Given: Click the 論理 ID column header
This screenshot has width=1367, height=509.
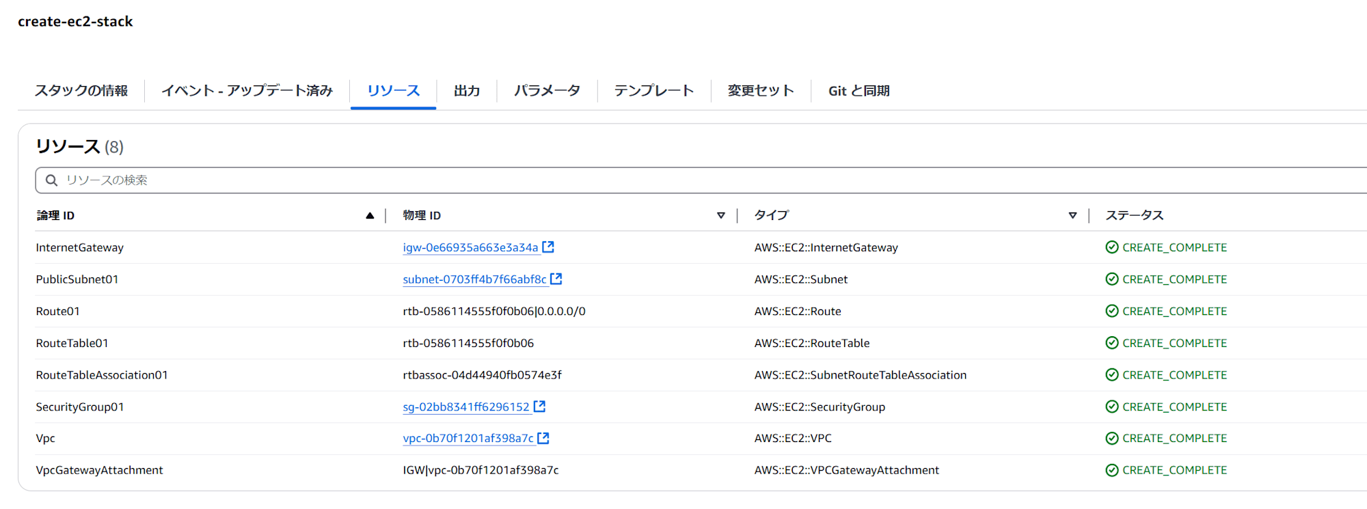Looking at the screenshot, I should click(x=55, y=215).
